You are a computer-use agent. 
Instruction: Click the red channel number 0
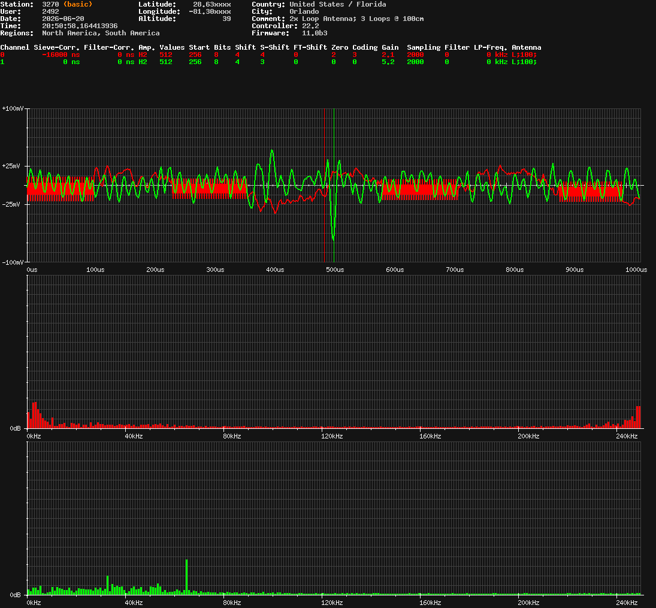point(2,55)
